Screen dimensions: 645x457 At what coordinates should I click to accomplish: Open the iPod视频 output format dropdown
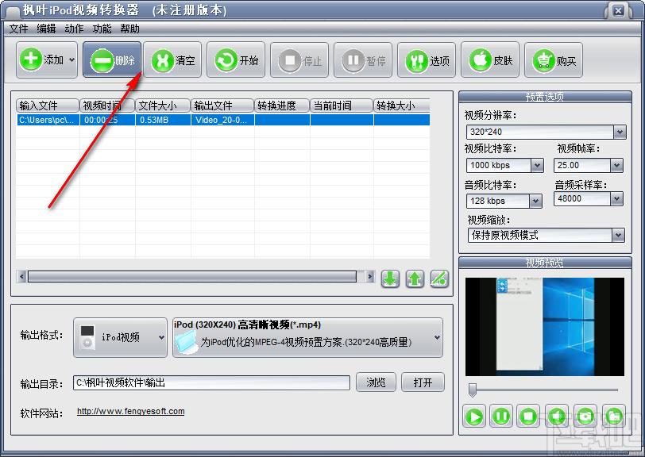(x=120, y=337)
